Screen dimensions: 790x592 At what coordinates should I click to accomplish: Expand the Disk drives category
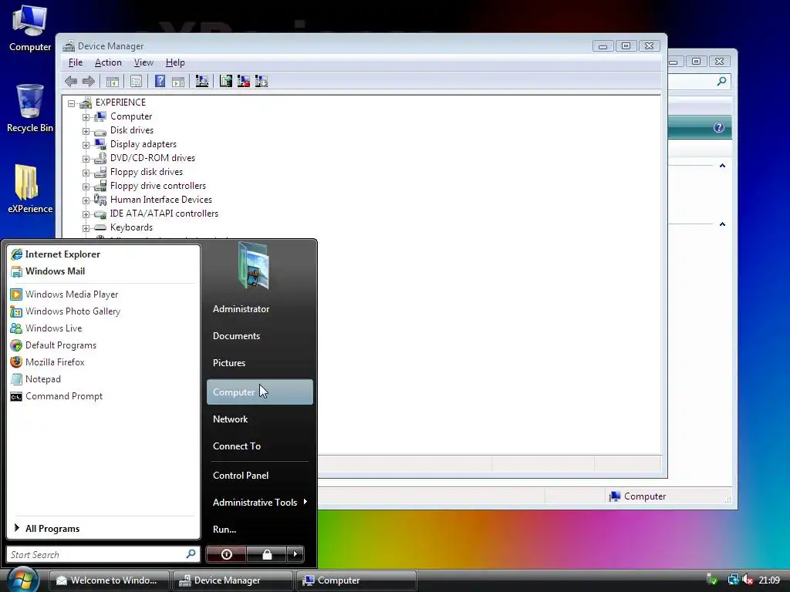[86, 131]
